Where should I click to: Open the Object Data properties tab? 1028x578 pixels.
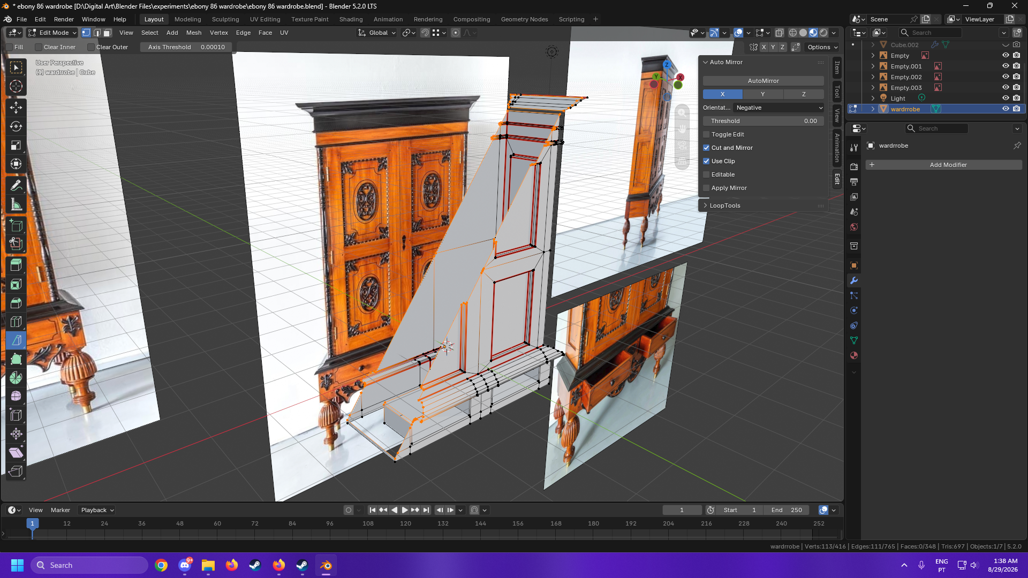click(x=854, y=340)
